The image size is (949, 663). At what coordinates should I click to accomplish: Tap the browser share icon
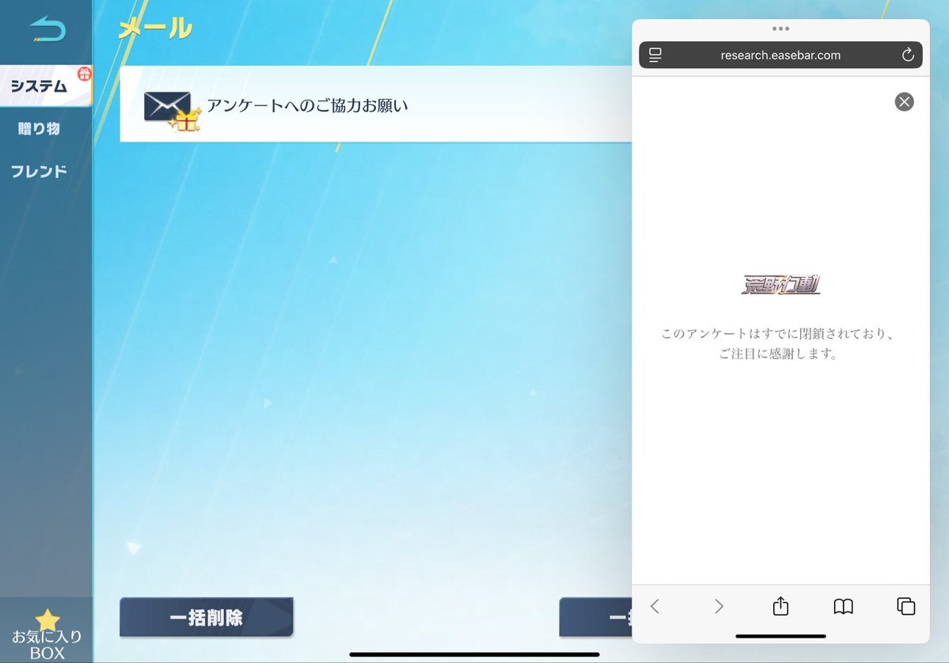[x=780, y=605]
